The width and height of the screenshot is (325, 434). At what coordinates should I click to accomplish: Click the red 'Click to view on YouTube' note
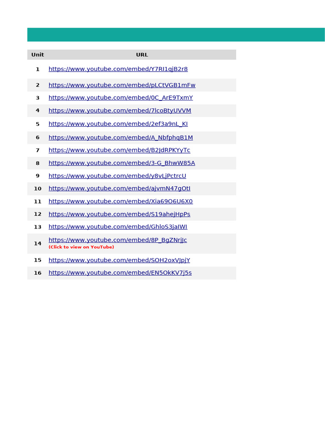(x=81, y=247)
